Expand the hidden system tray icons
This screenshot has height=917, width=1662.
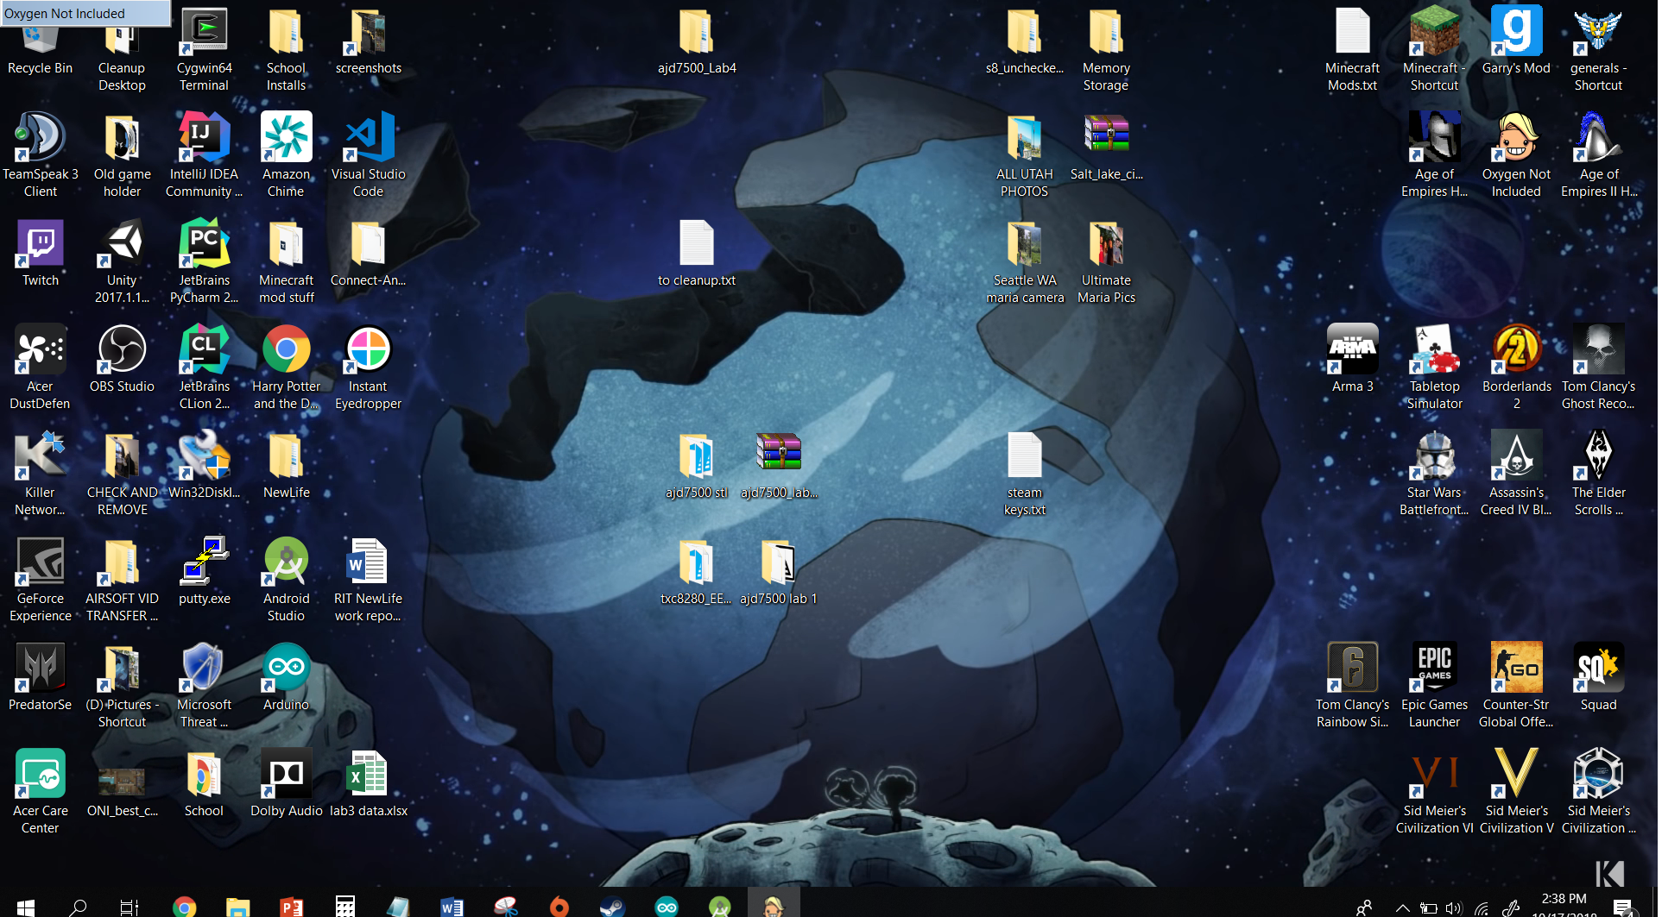click(x=1403, y=908)
